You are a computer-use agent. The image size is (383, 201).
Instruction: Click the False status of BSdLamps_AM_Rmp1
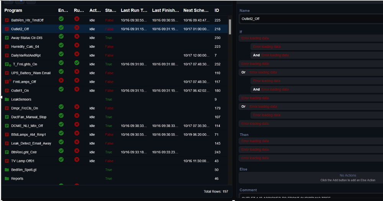[x=109, y=134]
